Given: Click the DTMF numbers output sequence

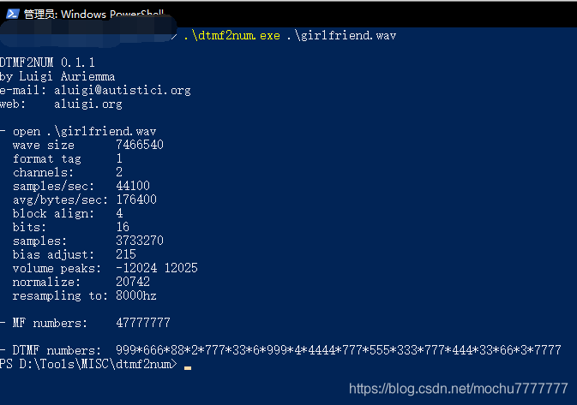Looking at the screenshot, I should 338,350.
